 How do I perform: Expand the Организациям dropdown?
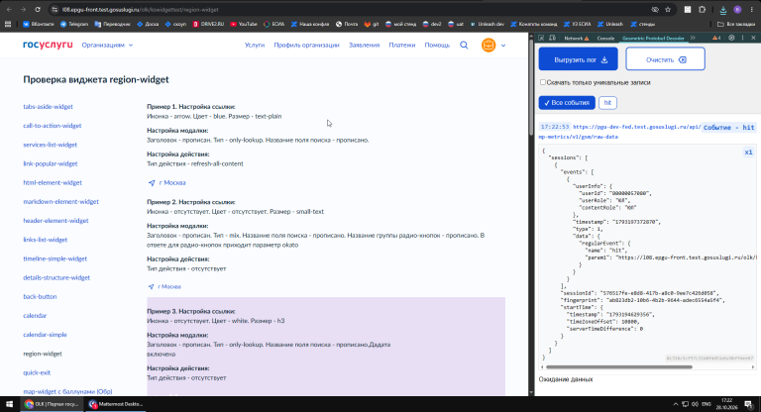pos(107,46)
